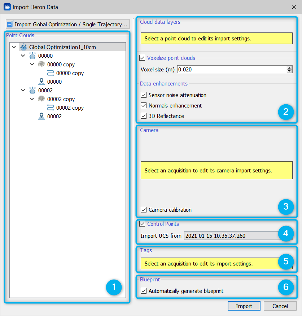Image resolution: width=302 pixels, height=316 pixels.
Task: Uncheck Sensor noise attenuation
Action: [x=144, y=95]
